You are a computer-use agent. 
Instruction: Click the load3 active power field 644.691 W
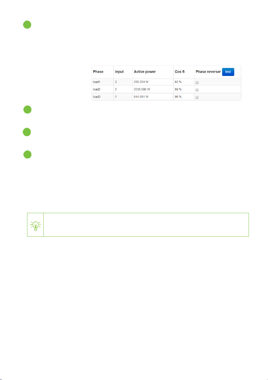pyautogui.click(x=153, y=97)
